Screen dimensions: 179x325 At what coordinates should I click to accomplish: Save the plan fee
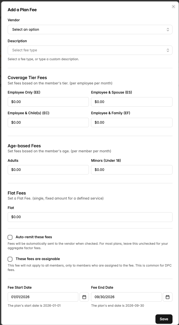pyautogui.click(x=164, y=319)
